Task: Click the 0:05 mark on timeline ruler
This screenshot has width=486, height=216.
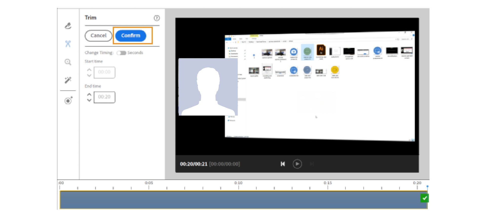Action: (x=149, y=183)
